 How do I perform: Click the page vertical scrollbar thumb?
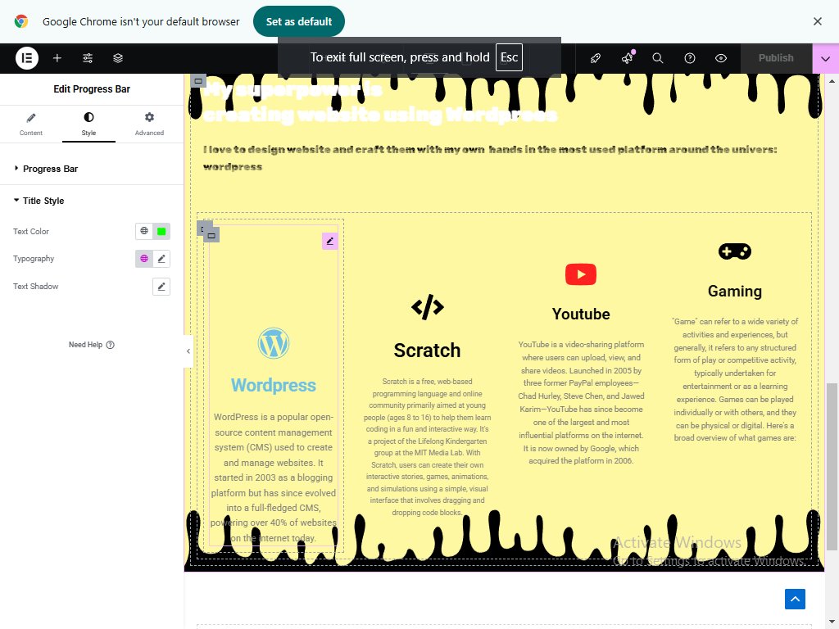(832, 466)
